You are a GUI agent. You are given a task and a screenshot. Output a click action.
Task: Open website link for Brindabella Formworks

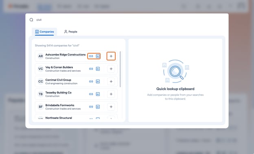91,106
